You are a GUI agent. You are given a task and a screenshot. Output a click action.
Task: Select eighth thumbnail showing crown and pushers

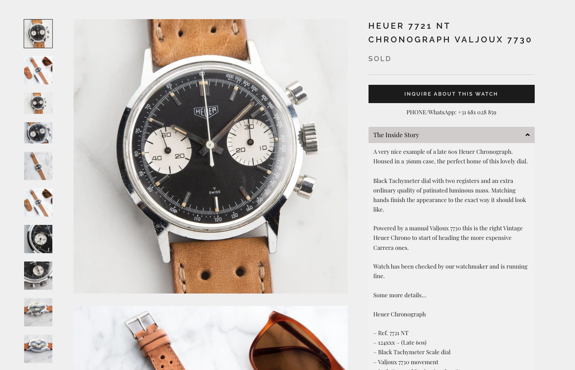(38, 276)
